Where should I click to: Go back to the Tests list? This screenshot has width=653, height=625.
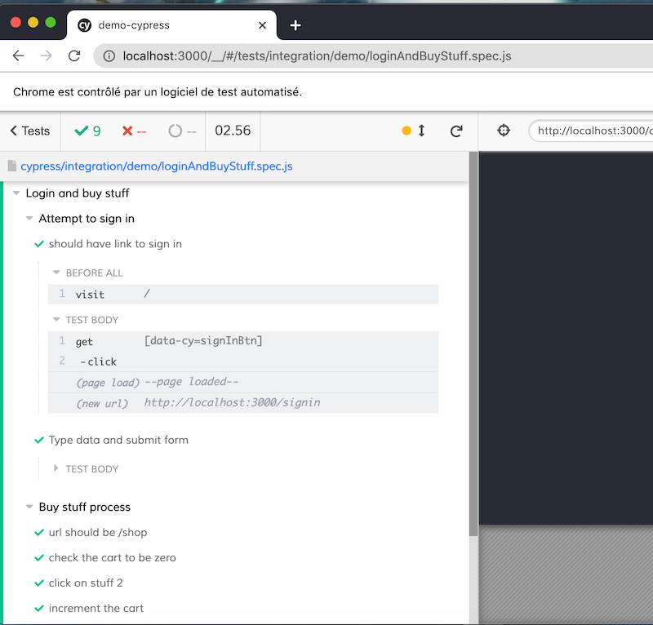tap(30, 131)
